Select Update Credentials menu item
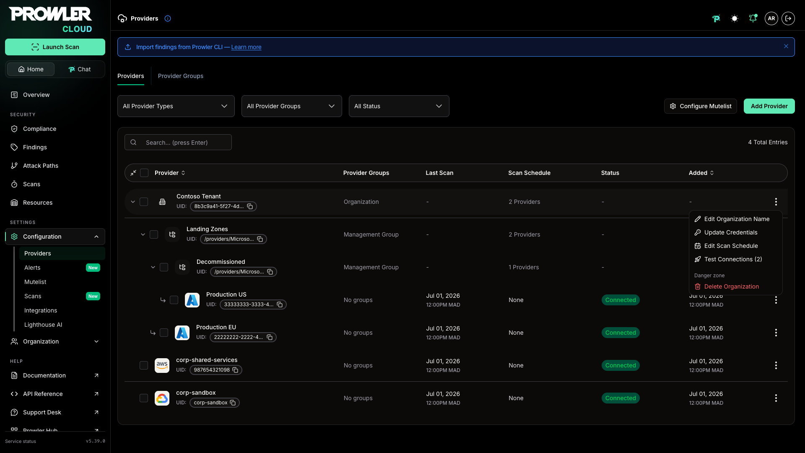The height and width of the screenshot is (453, 805). 736,232
